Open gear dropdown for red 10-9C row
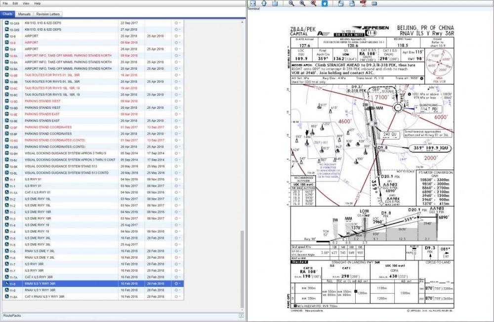 pos(177,88)
